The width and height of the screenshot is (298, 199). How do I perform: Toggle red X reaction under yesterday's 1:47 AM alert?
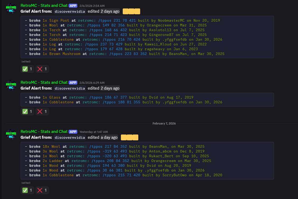coord(42,190)
